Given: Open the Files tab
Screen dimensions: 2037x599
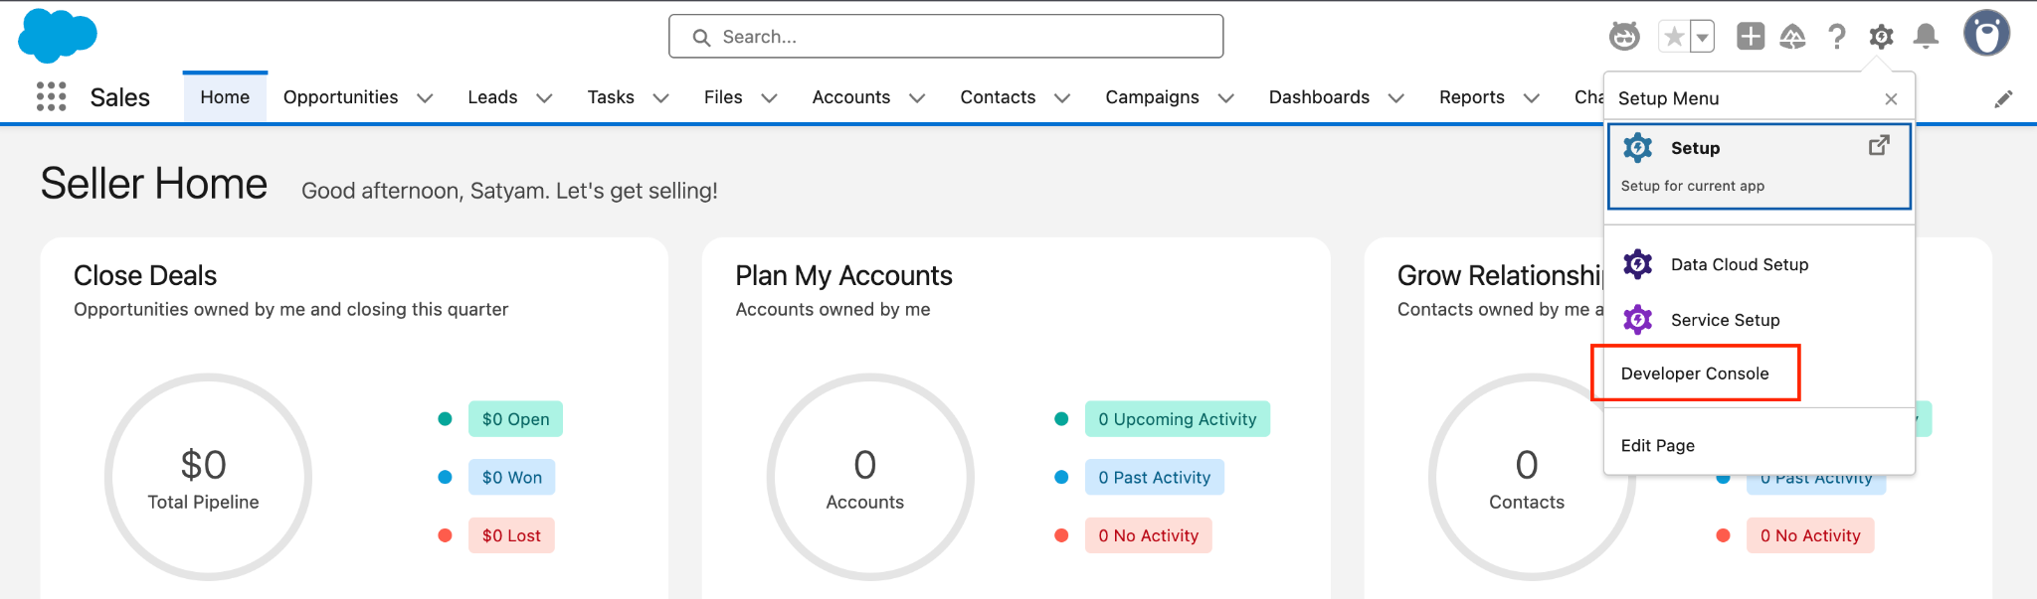Looking at the screenshot, I should [723, 97].
